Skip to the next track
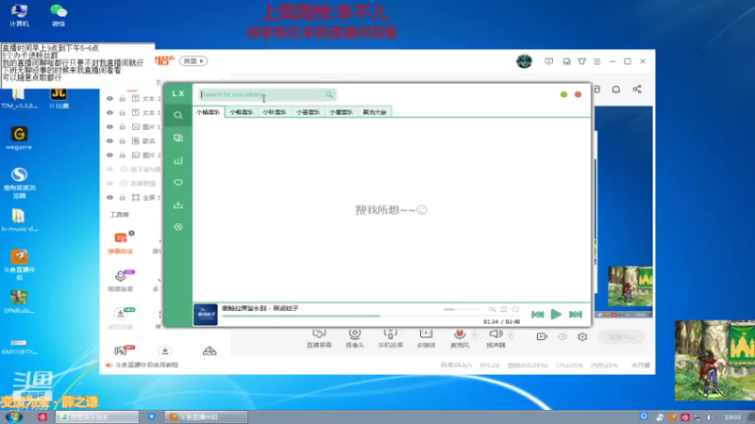755x424 pixels. point(576,315)
